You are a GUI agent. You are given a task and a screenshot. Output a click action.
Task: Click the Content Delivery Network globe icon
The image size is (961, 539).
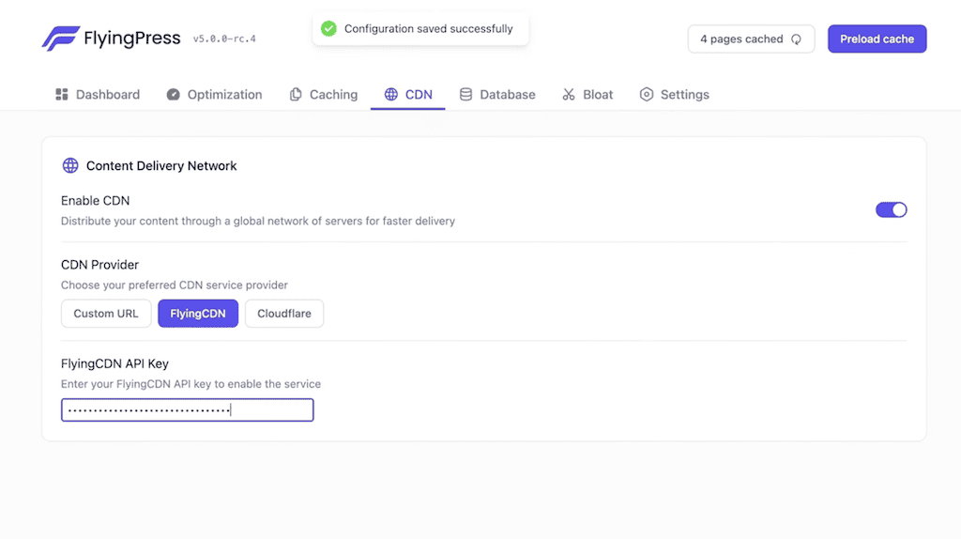pos(70,165)
